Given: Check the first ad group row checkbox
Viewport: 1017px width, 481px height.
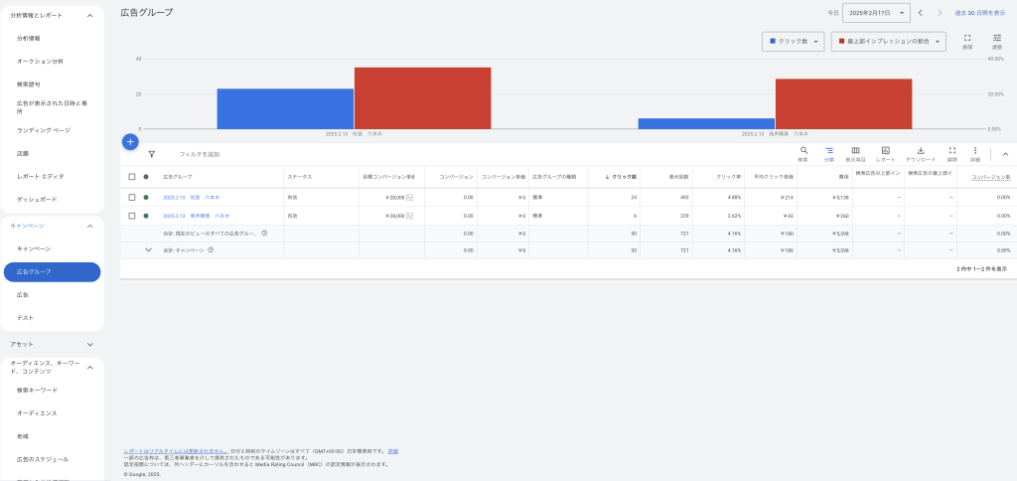Looking at the screenshot, I should tap(132, 197).
